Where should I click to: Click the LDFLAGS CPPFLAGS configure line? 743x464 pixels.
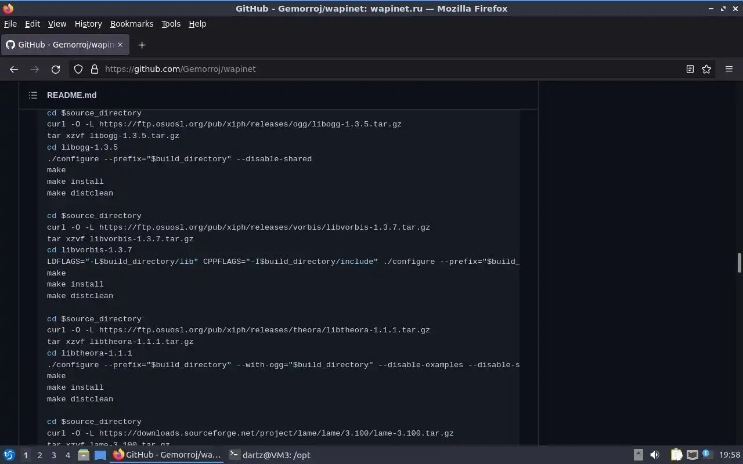pyautogui.click(x=283, y=262)
